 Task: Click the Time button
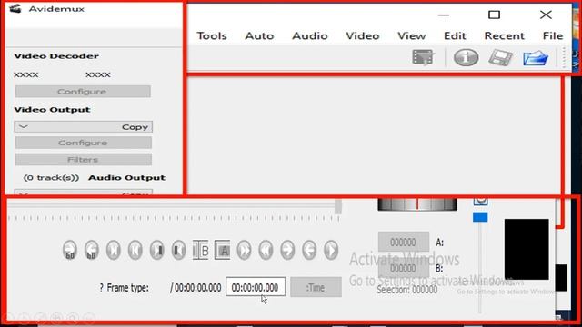(x=316, y=287)
